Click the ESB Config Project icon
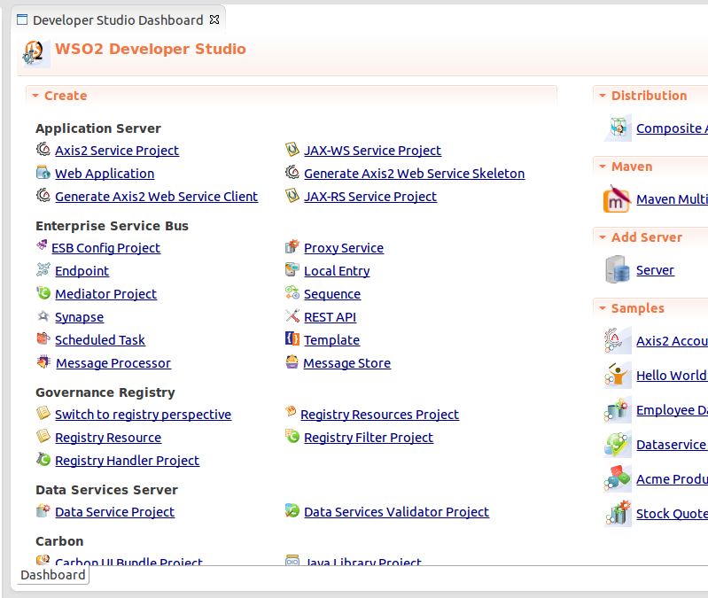Viewport: 708px width, 598px height. coord(42,245)
